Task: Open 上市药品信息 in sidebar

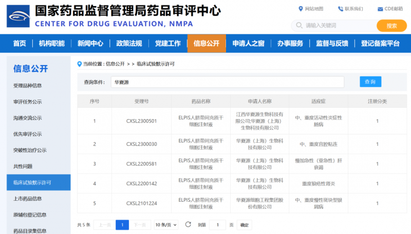Action: point(28,199)
